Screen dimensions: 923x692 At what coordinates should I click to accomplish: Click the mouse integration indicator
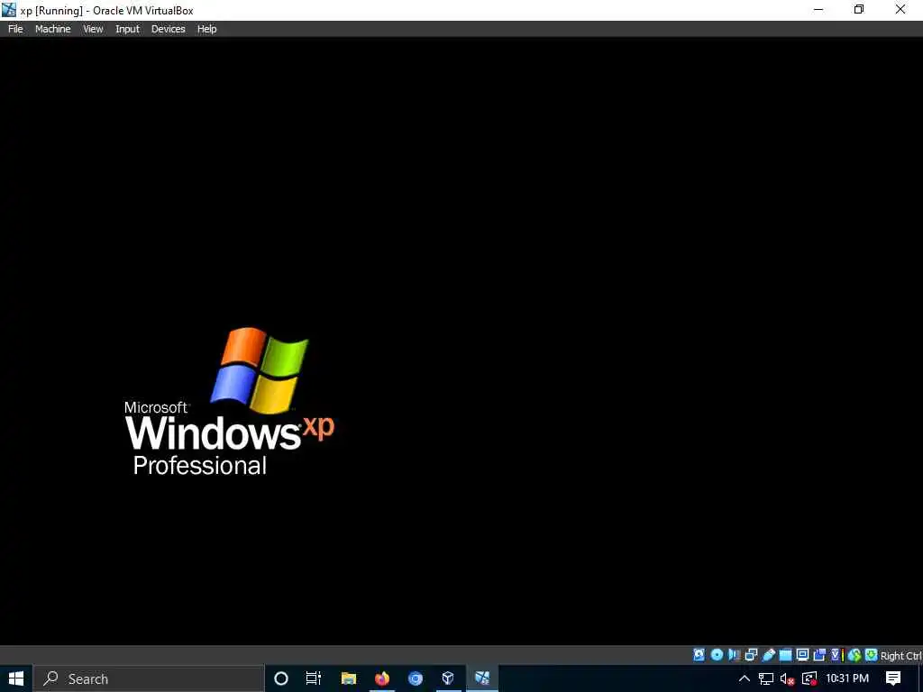[x=854, y=654]
